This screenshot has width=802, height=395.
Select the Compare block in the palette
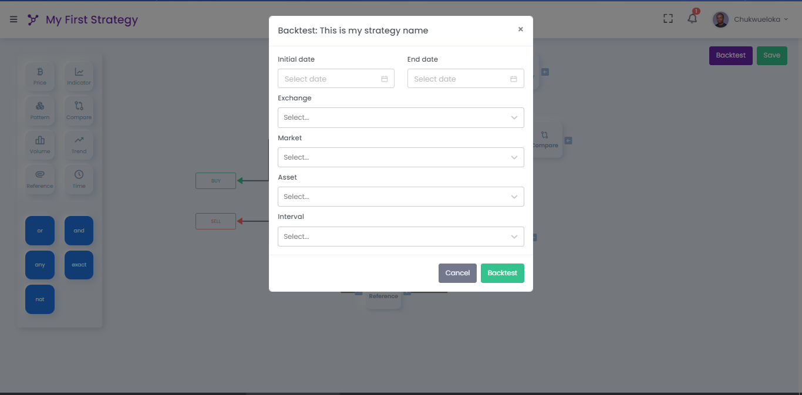coord(79,111)
